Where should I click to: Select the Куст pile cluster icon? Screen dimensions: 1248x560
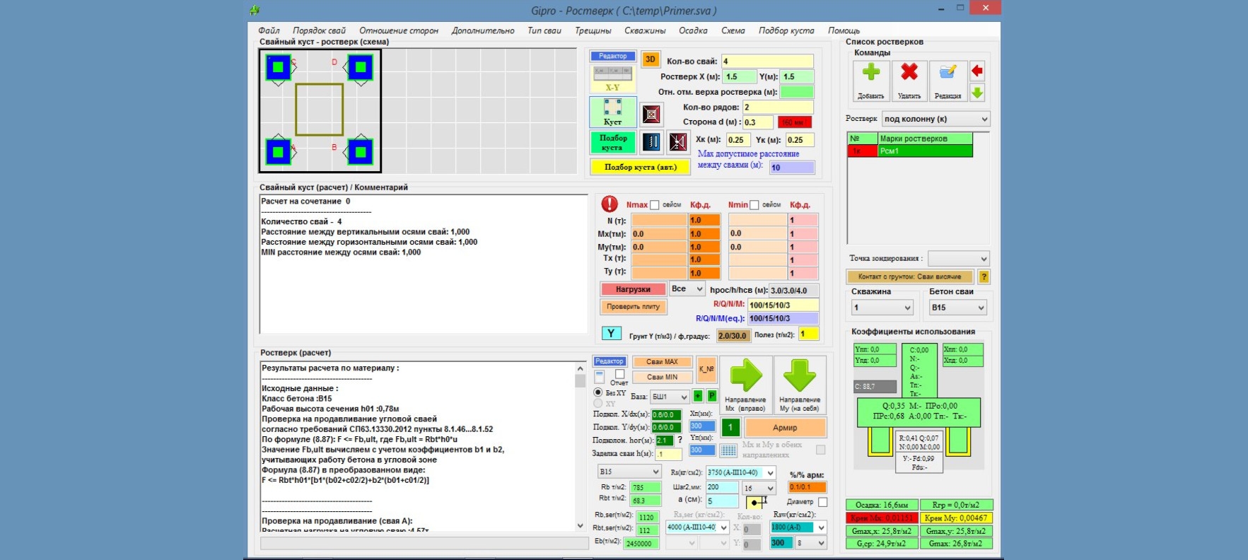[613, 112]
